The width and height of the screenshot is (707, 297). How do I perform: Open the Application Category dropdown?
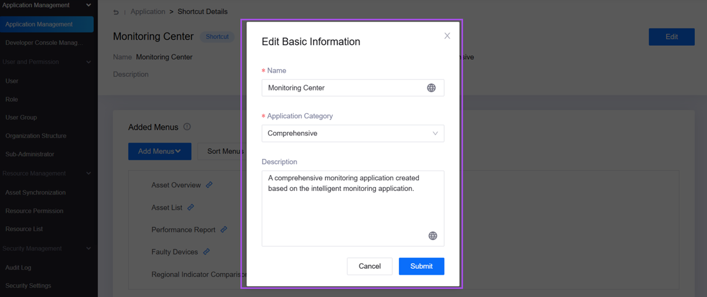pos(352,134)
